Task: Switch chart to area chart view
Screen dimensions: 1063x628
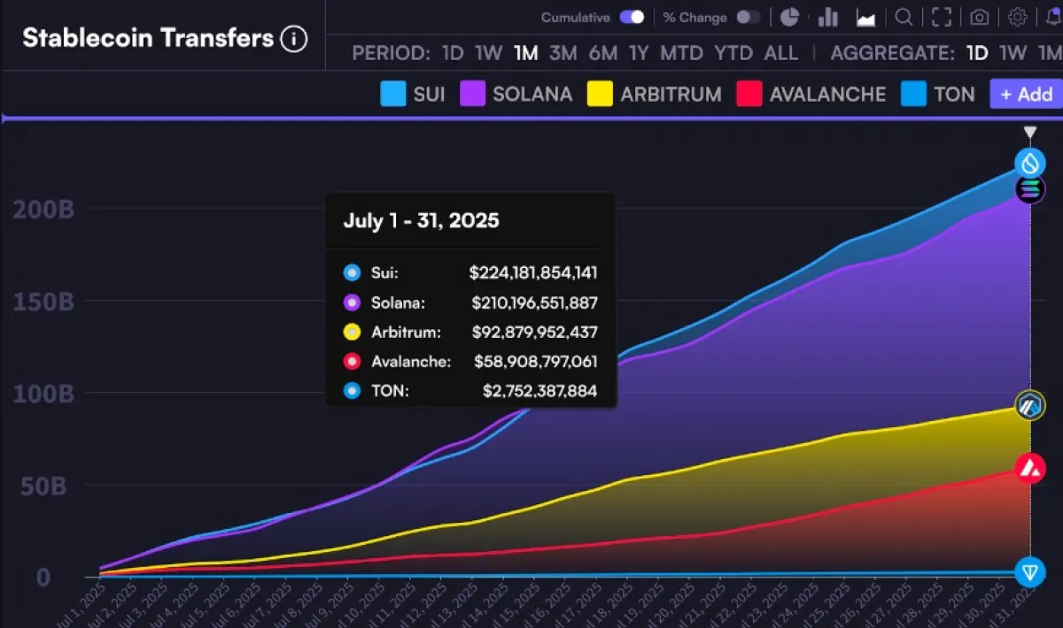Action: coord(865,17)
